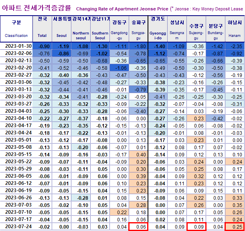Select Hanam value 0.35 on 2023-07-03

click(235, 205)
